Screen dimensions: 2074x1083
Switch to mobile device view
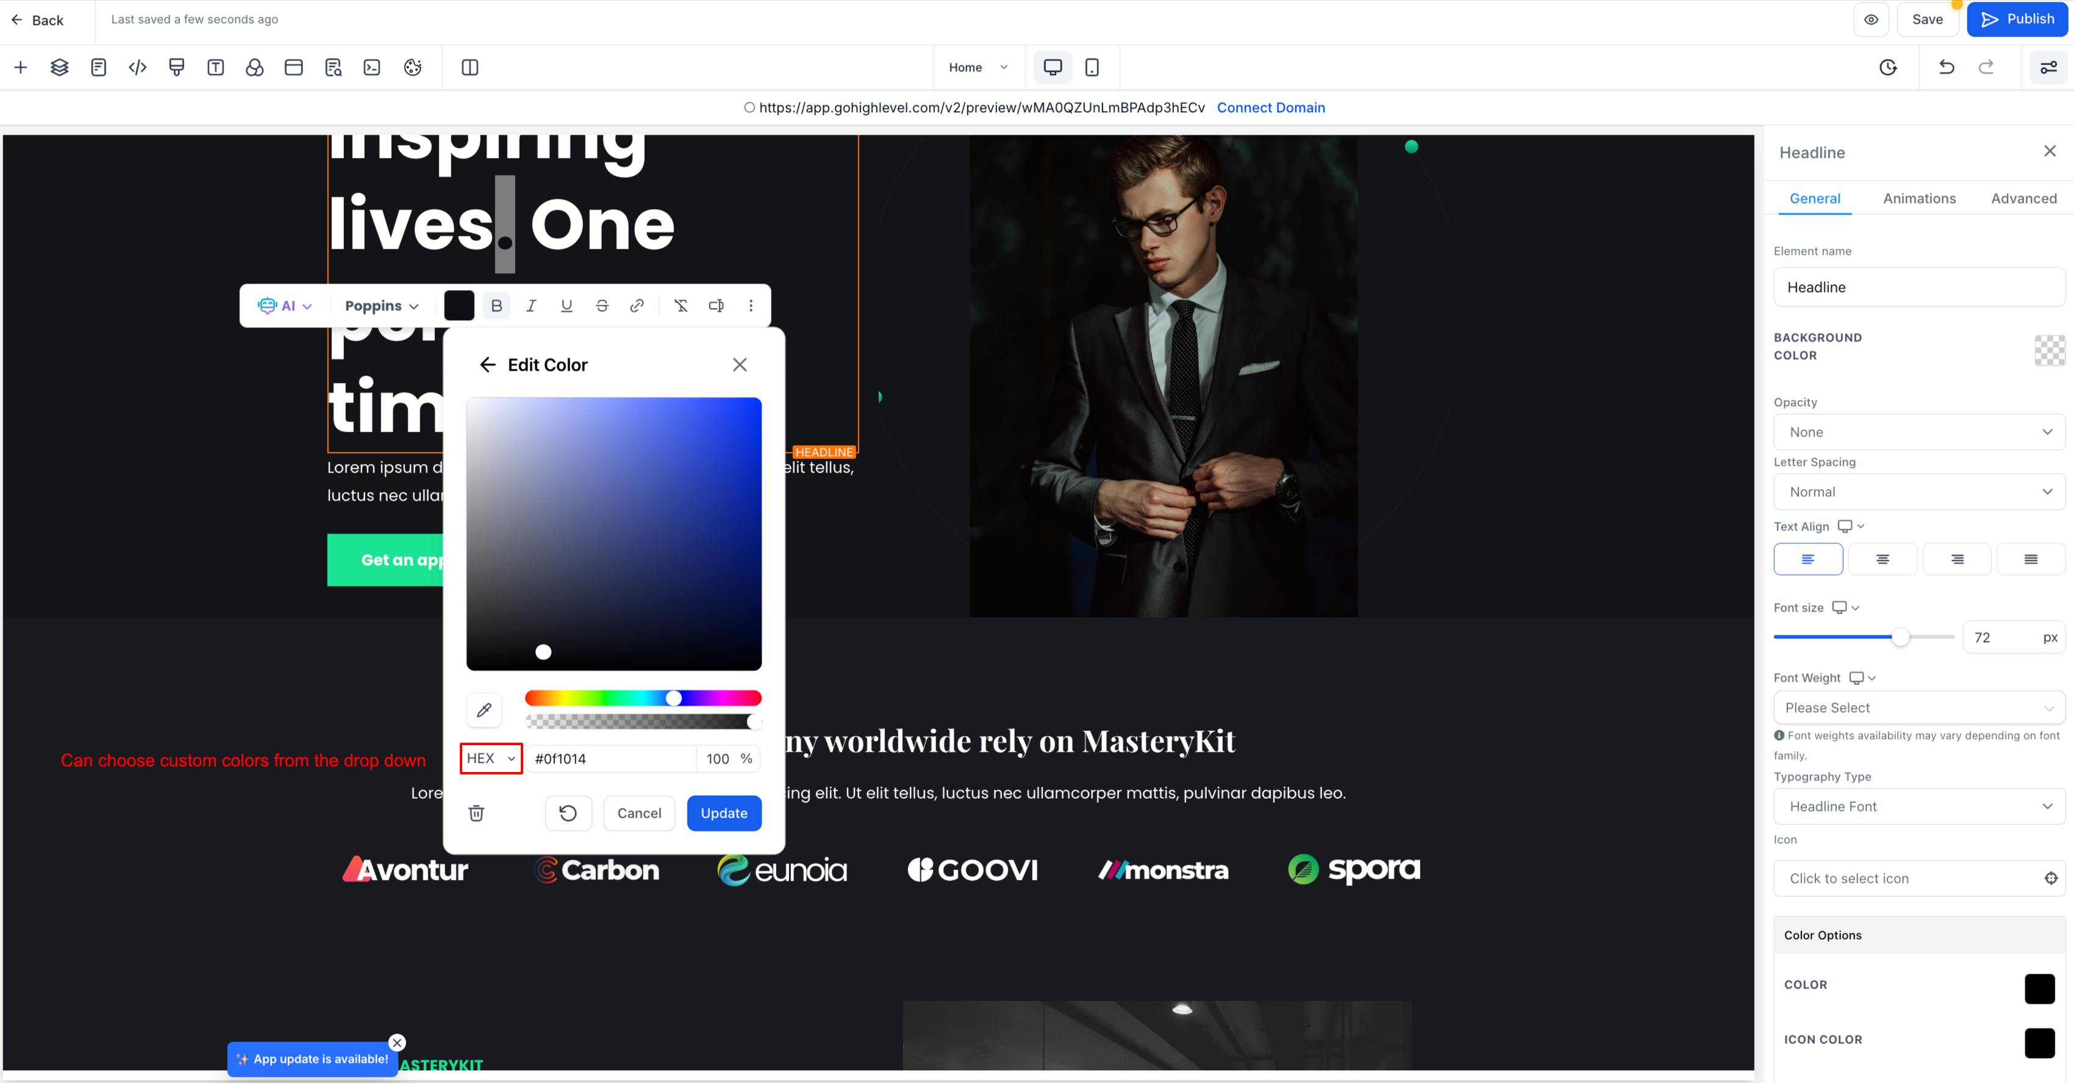[x=1092, y=68]
